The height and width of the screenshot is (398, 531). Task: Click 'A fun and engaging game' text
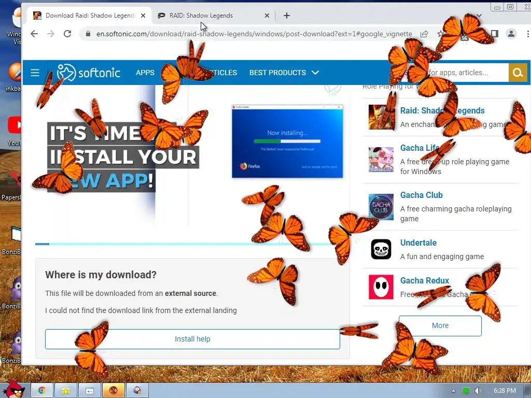[x=442, y=257]
